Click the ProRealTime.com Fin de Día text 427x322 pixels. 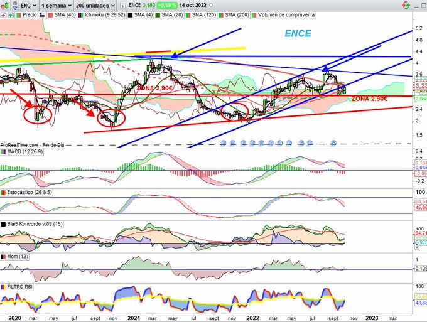click(x=33, y=145)
